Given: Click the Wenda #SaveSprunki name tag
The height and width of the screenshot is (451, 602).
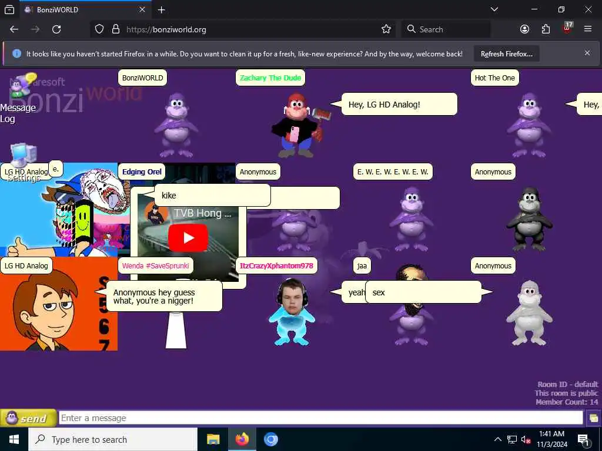Looking at the screenshot, I should [x=155, y=266].
